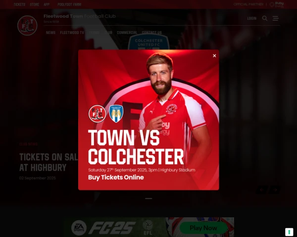Open the search magnifier icon
This screenshot has height=237, width=297.
pyautogui.click(x=265, y=18)
